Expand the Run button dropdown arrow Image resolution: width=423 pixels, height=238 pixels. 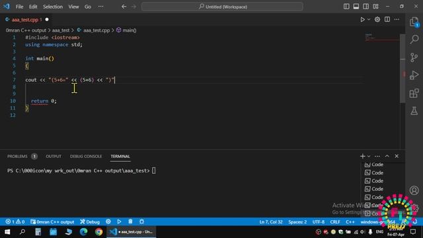(369, 19)
